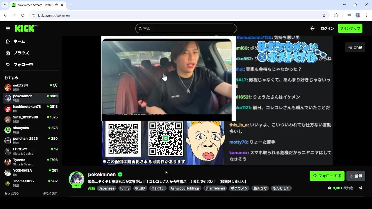
Task: Click the share icon near viewer count
Action: 360,188
